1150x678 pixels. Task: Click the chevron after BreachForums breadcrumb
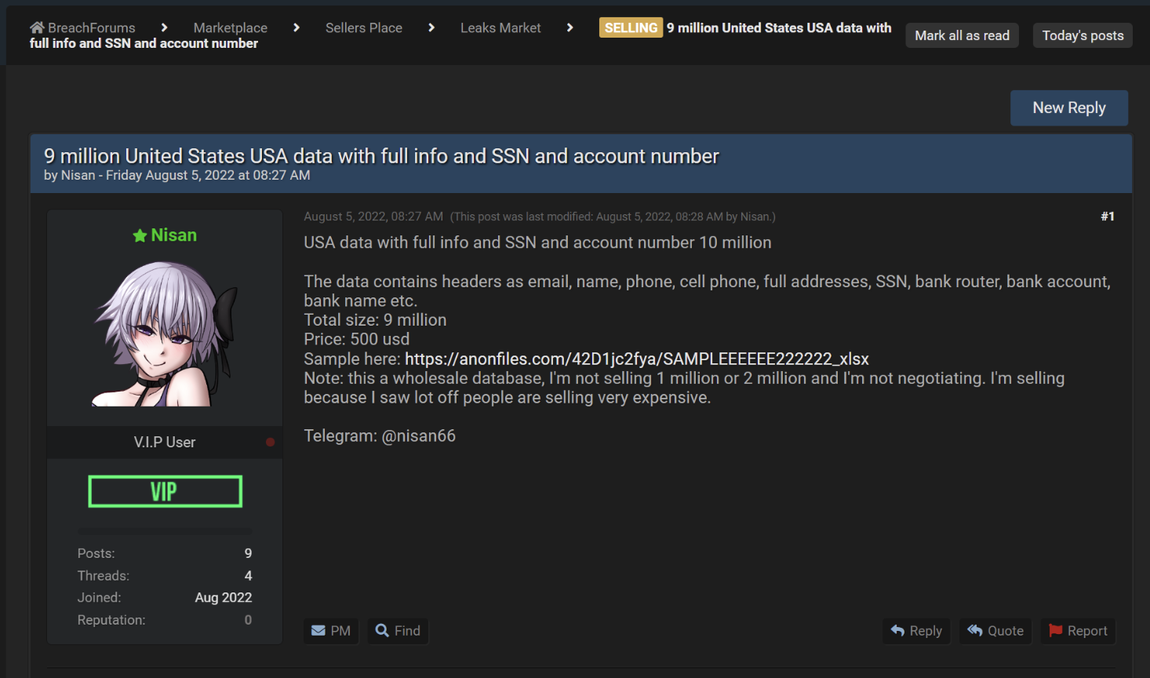pos(164,27)
